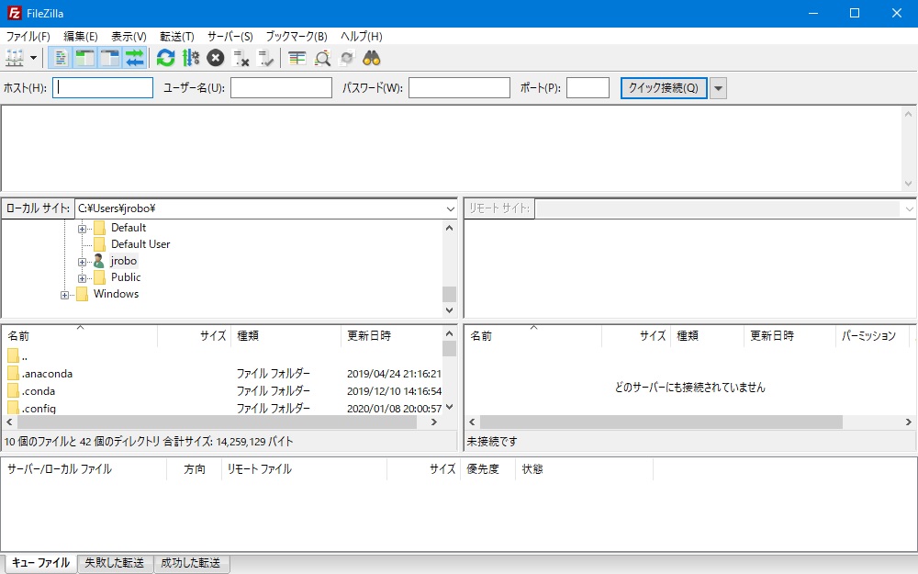This screenshot has width=918, height=574.
Task: Toggle directory comparison
Action: click(x=322, y=58)
